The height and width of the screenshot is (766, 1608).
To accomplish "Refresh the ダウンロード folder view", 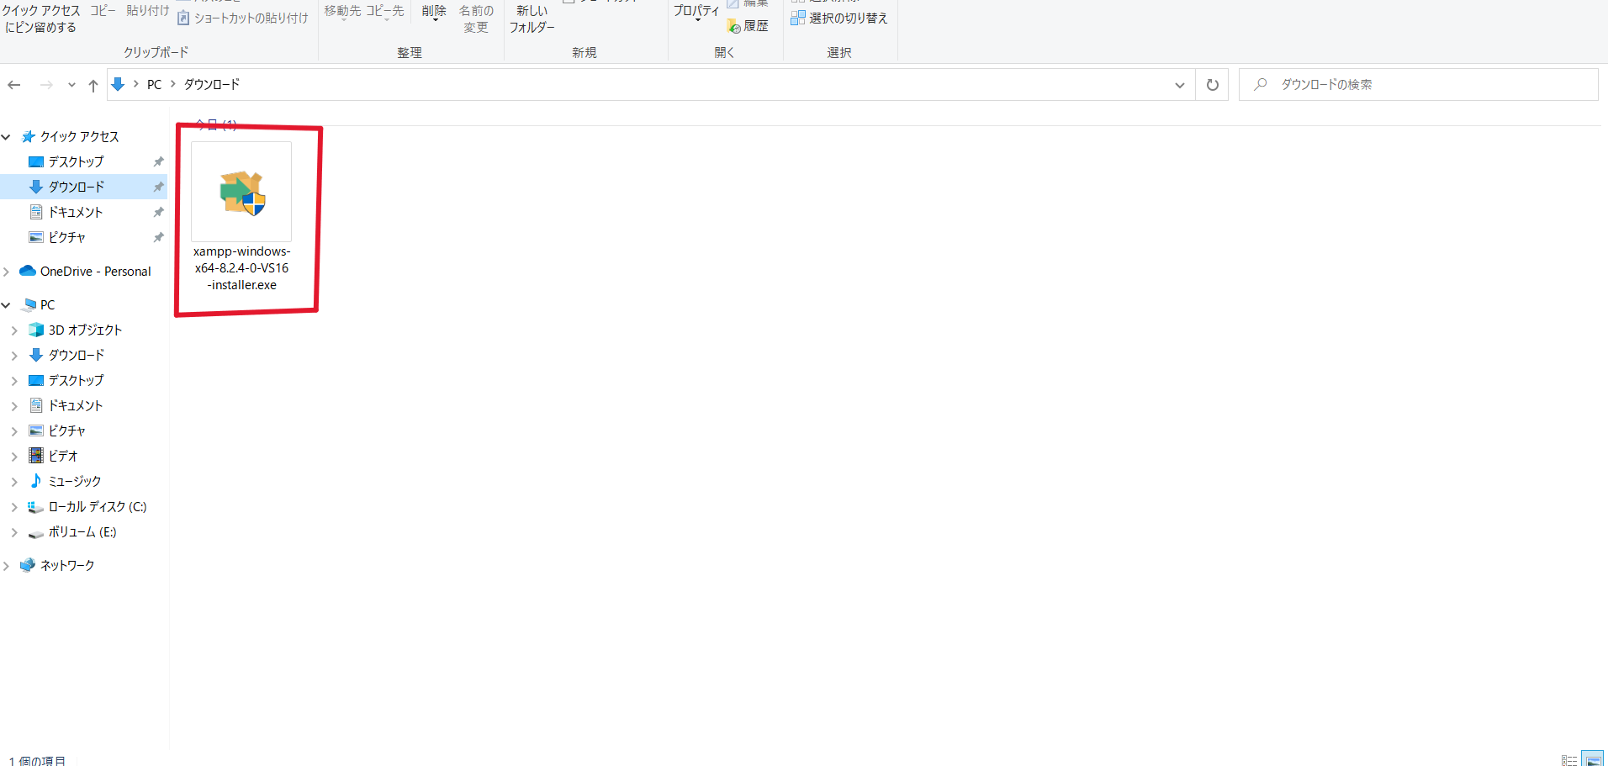I will [x=1212, y=85].
